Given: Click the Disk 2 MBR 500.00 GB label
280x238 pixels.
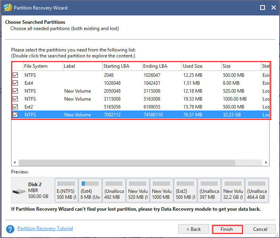Looking at the screenshot, I should tap(38, 190).
